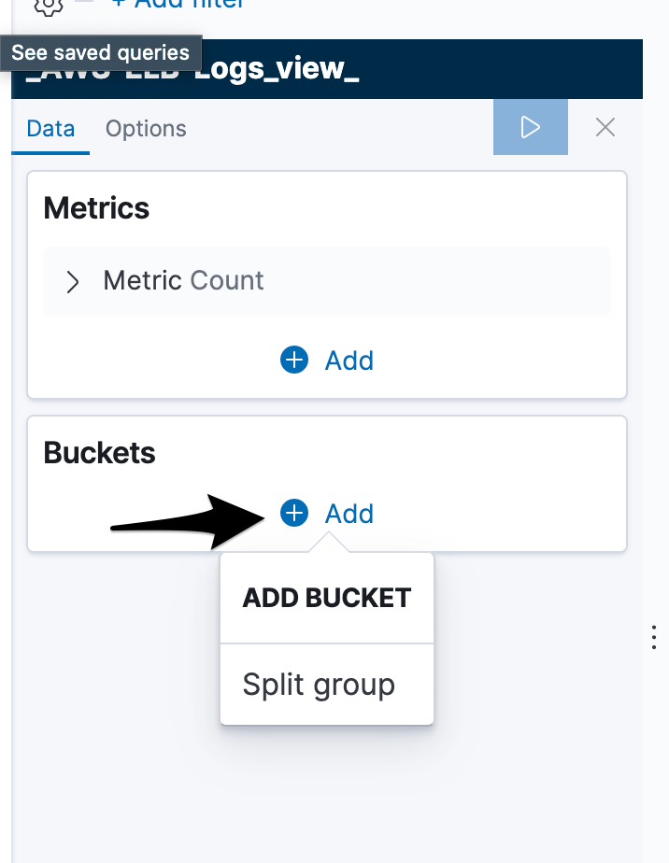
Task: Click the ADD BUCKET popover header
Action: [x=327, y=598]
